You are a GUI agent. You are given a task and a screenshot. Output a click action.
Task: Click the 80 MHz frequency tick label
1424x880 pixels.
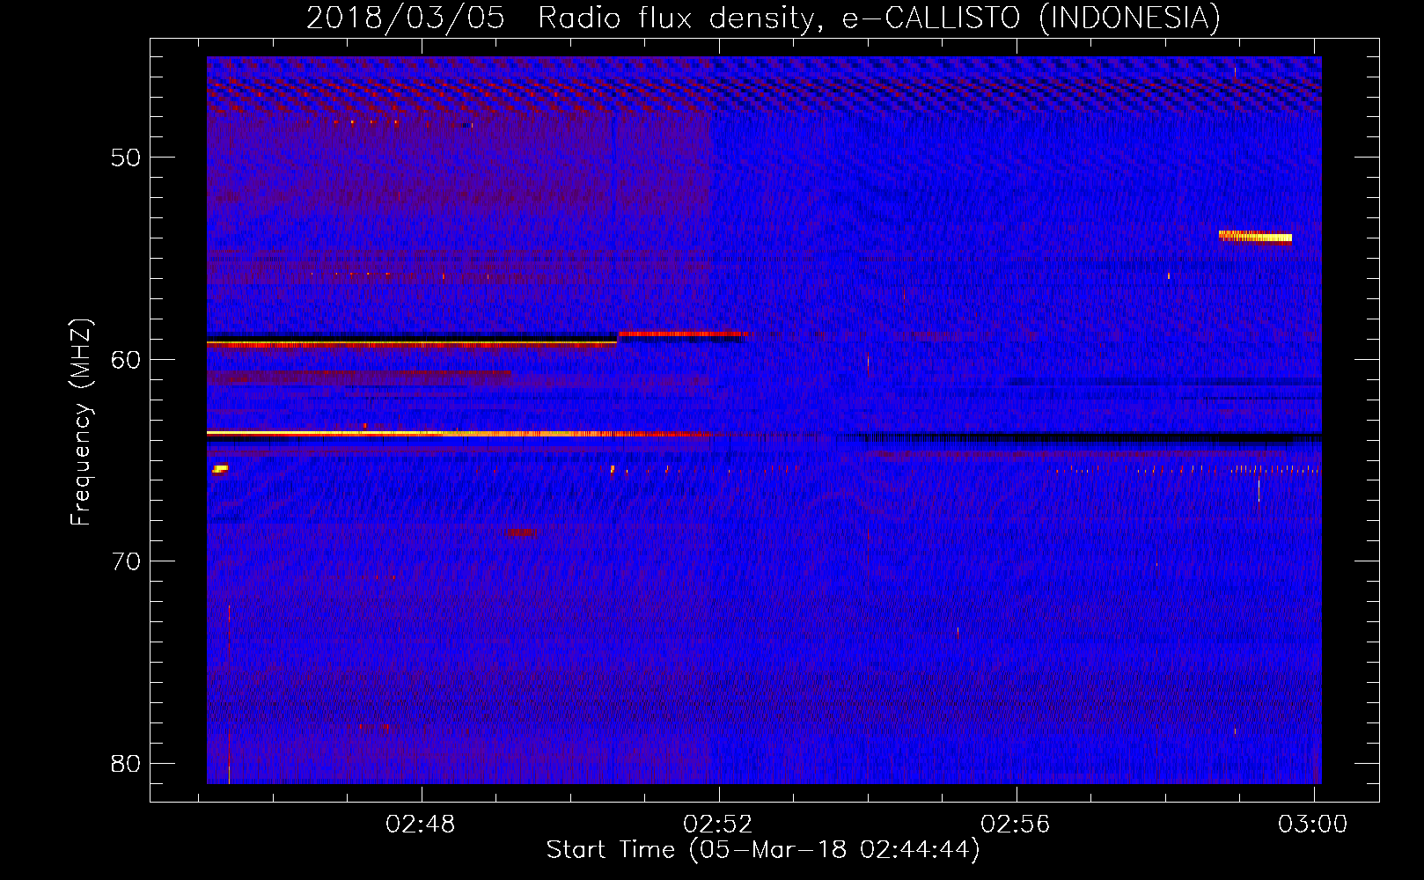coord(126,763)
